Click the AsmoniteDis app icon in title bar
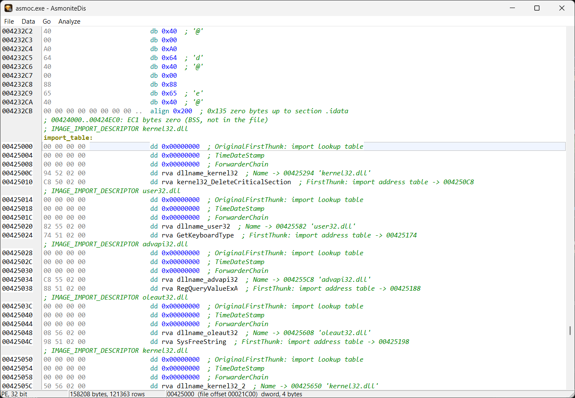Viewport: 575px width, 398px height. coord(8,8)
